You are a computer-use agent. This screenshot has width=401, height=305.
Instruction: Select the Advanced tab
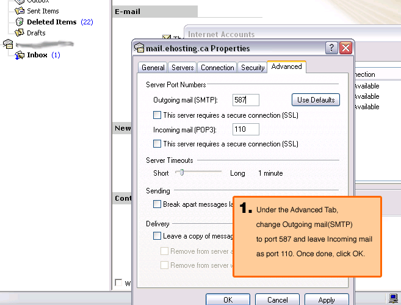click(x=286, y=66)
